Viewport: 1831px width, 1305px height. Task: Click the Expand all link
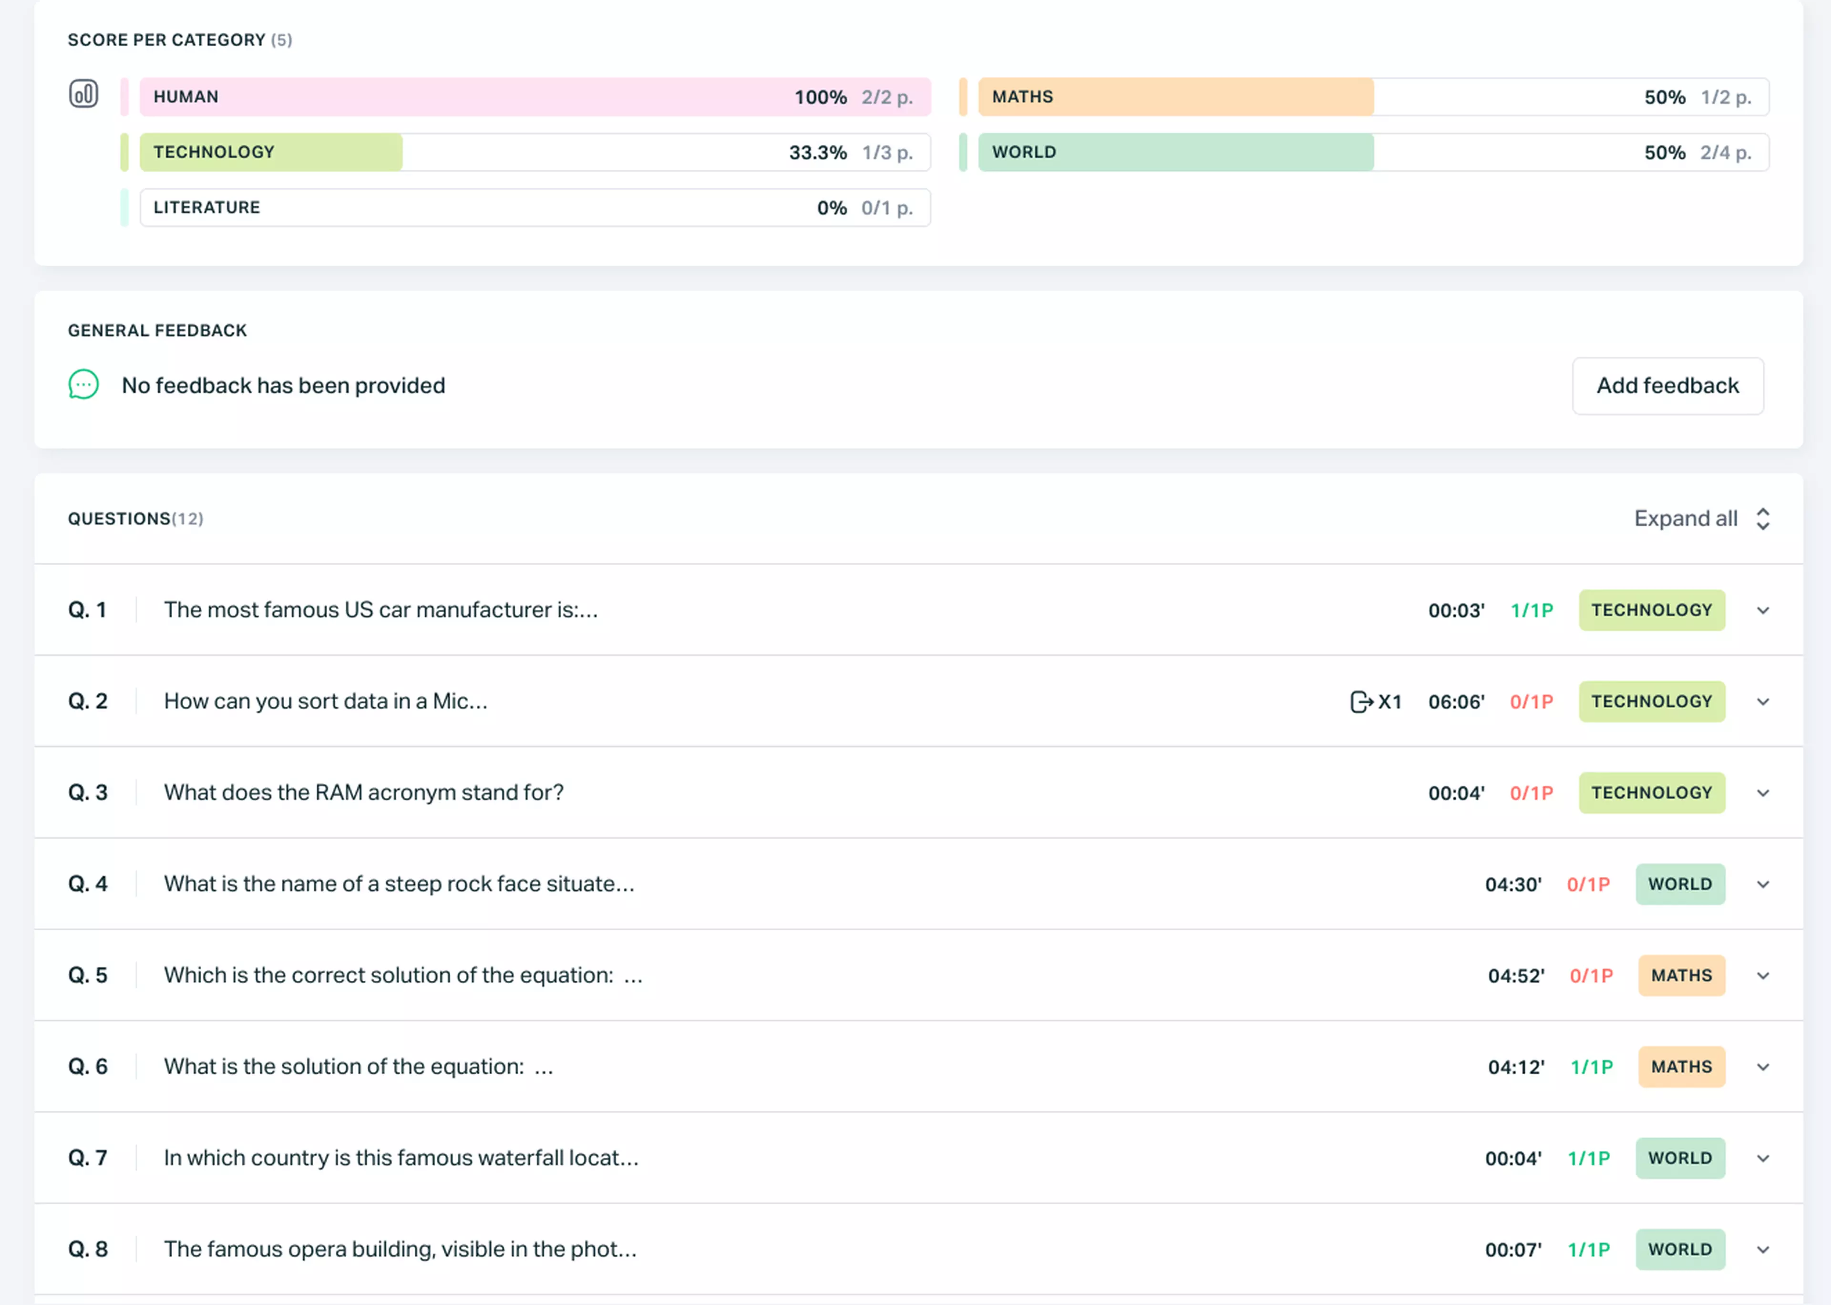[x=1685, y=518]
